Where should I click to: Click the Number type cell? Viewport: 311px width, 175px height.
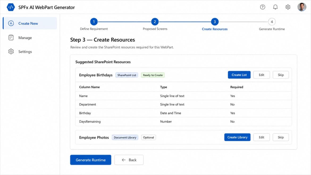166,122
